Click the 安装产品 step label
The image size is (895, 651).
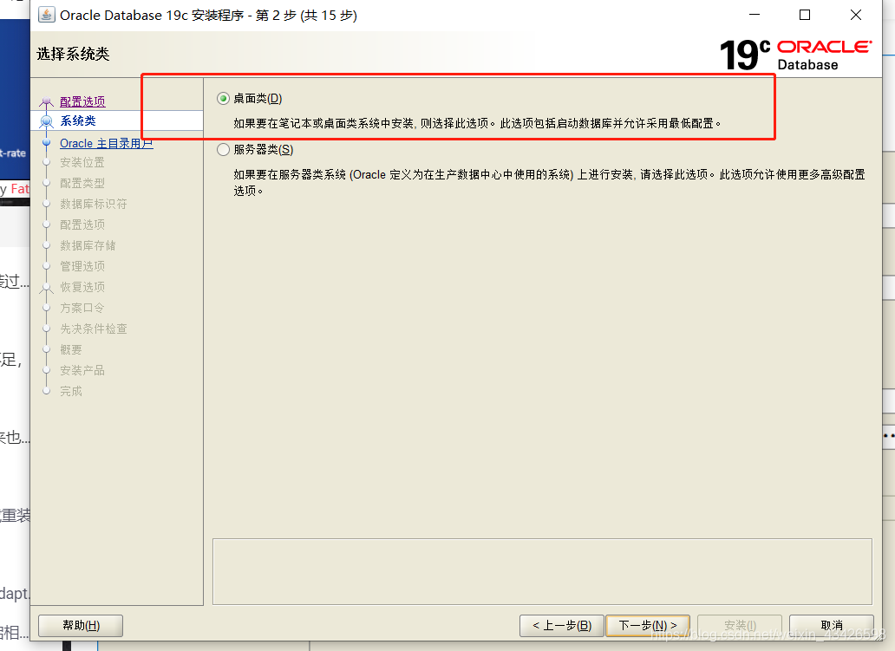coord(82,370)
